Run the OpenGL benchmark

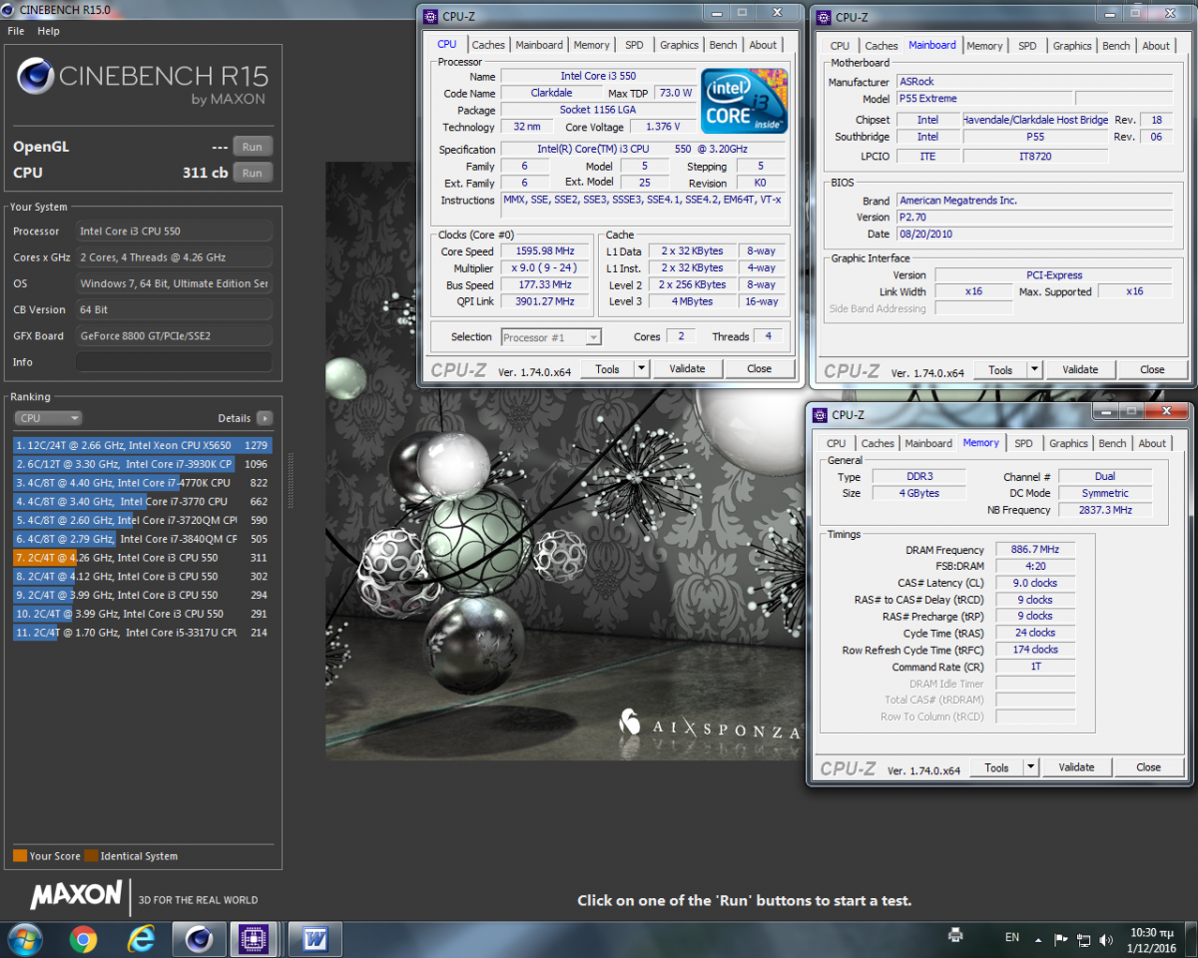[x=253, y=147]
